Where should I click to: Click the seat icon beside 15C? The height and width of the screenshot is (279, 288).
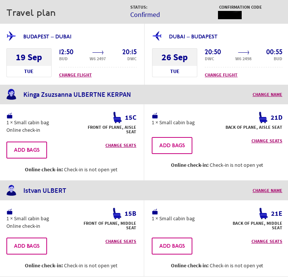(117, 117)
